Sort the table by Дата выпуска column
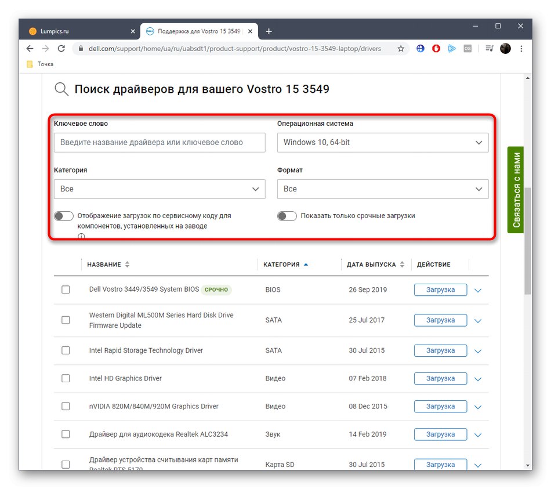 (375, 265)
